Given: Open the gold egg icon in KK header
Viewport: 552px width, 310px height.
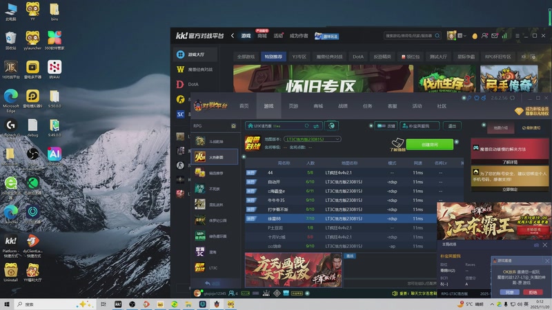Looking at the screenshot, I should [475, 36].
